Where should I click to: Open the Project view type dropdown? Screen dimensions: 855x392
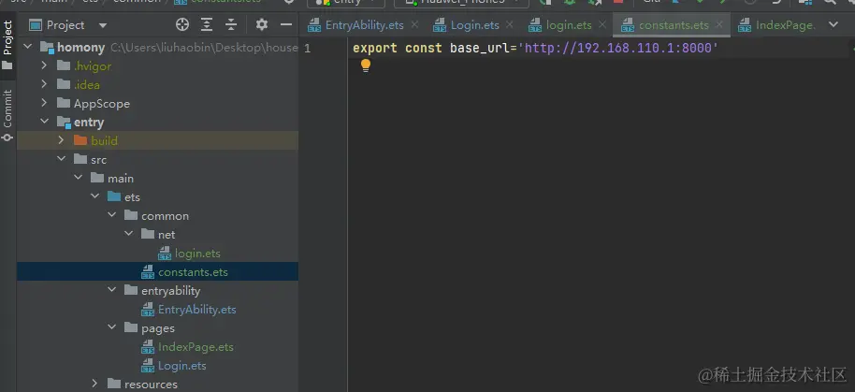click(x=103, y=25)
